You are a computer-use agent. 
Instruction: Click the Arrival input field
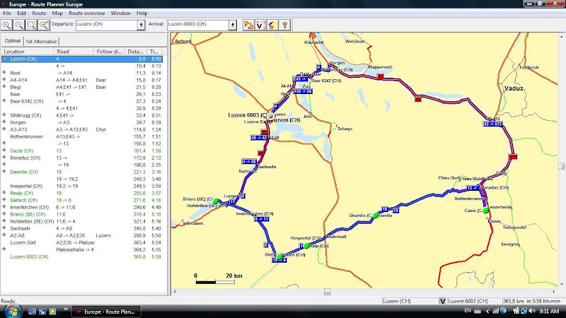click(x=198, y=25)
